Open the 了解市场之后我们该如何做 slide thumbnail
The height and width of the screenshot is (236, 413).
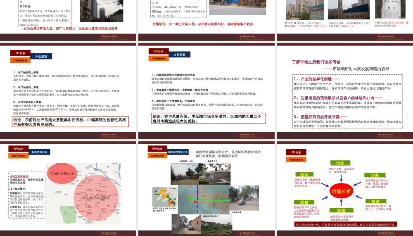coord(345,91)
